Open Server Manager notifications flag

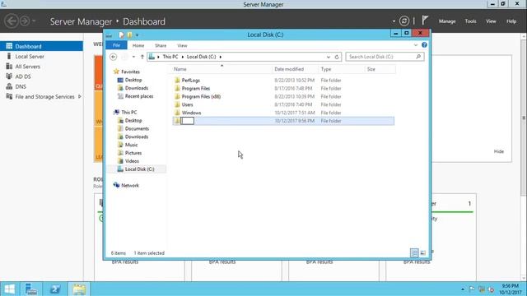point(425,21)
